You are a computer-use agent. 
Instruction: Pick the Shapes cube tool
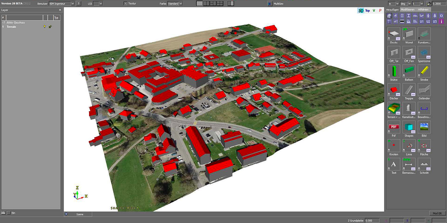[409, 127]
